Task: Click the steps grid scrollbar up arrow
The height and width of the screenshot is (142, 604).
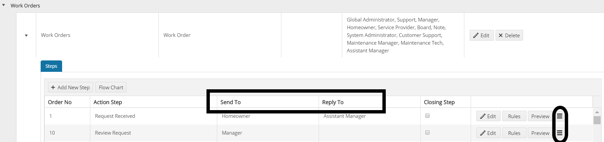Action: coord(597,112)
